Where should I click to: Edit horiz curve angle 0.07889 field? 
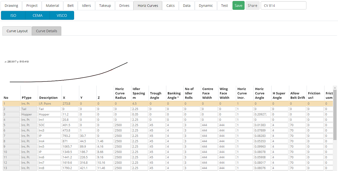point(263,130)
